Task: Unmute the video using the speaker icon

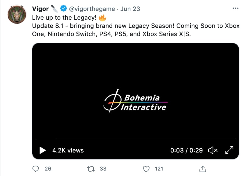Action: click(213, 150)
